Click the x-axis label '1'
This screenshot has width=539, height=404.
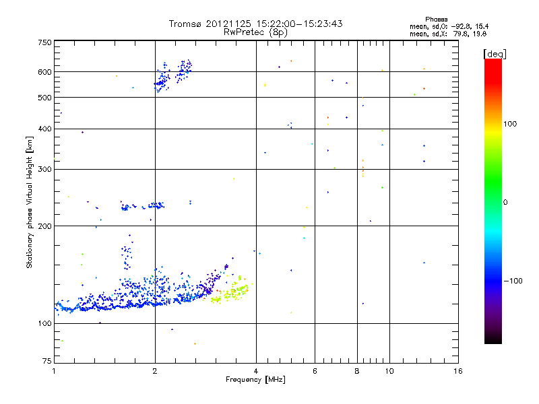point(54,371)
